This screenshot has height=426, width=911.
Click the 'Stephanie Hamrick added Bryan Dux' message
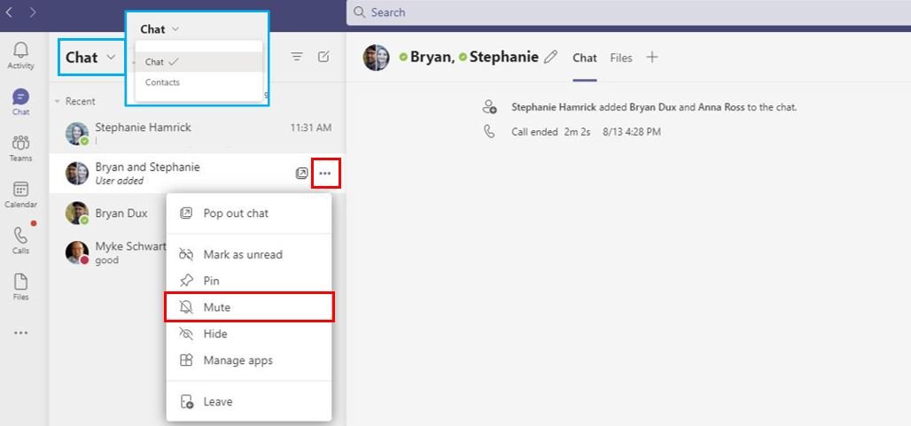[x=654, y=107]
